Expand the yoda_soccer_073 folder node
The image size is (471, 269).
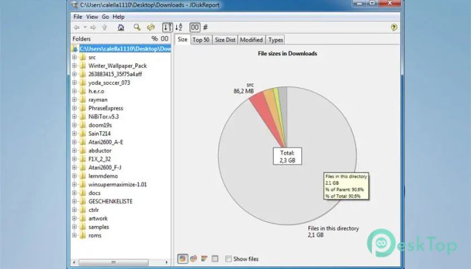pos(75,83)
